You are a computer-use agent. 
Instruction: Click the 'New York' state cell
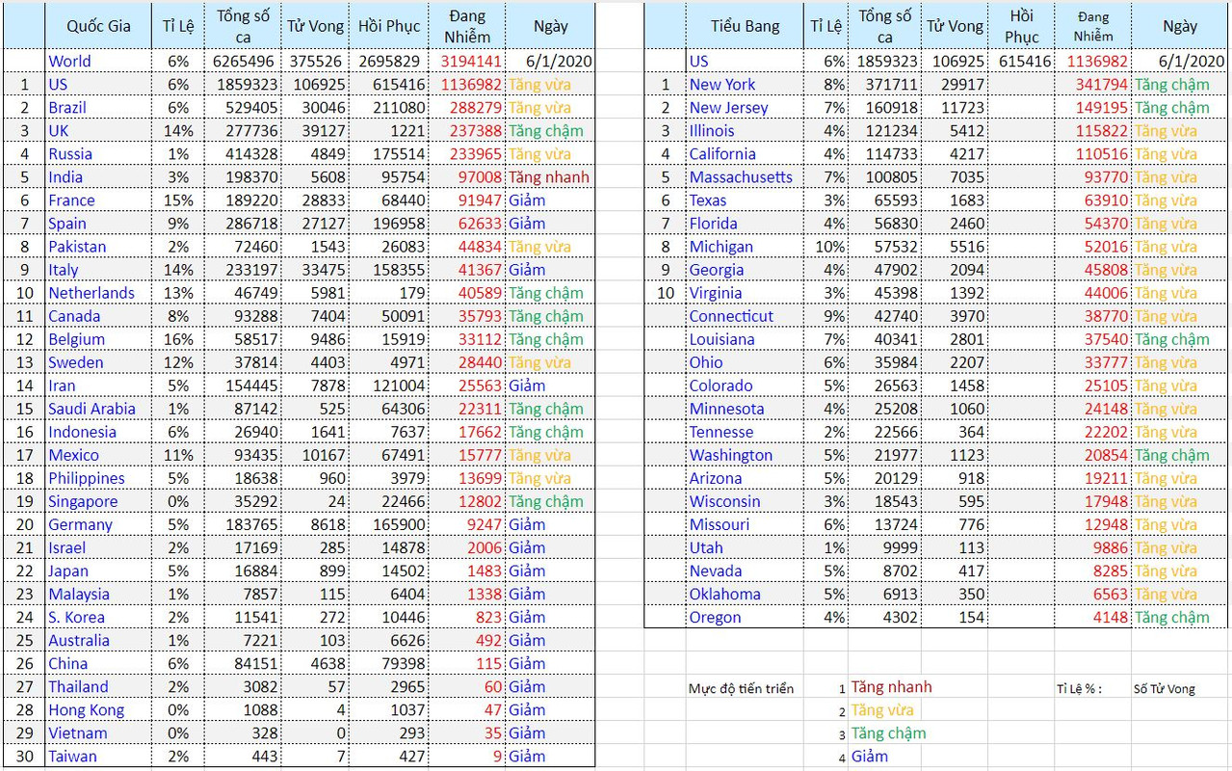tap(745, 84)
